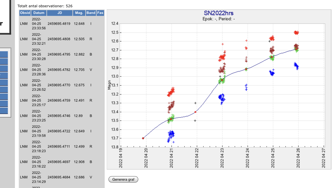Sort by the Obsid column header

[x=25, y=13]
